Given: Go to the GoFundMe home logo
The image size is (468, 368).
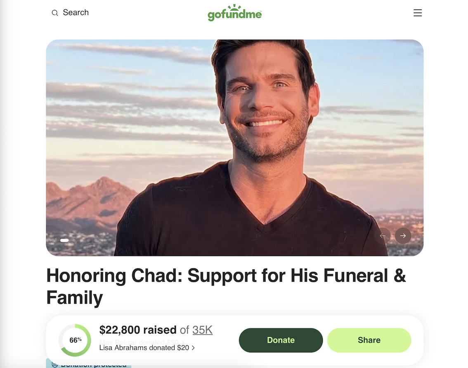Looking at the screenshot, I should 234,13.
